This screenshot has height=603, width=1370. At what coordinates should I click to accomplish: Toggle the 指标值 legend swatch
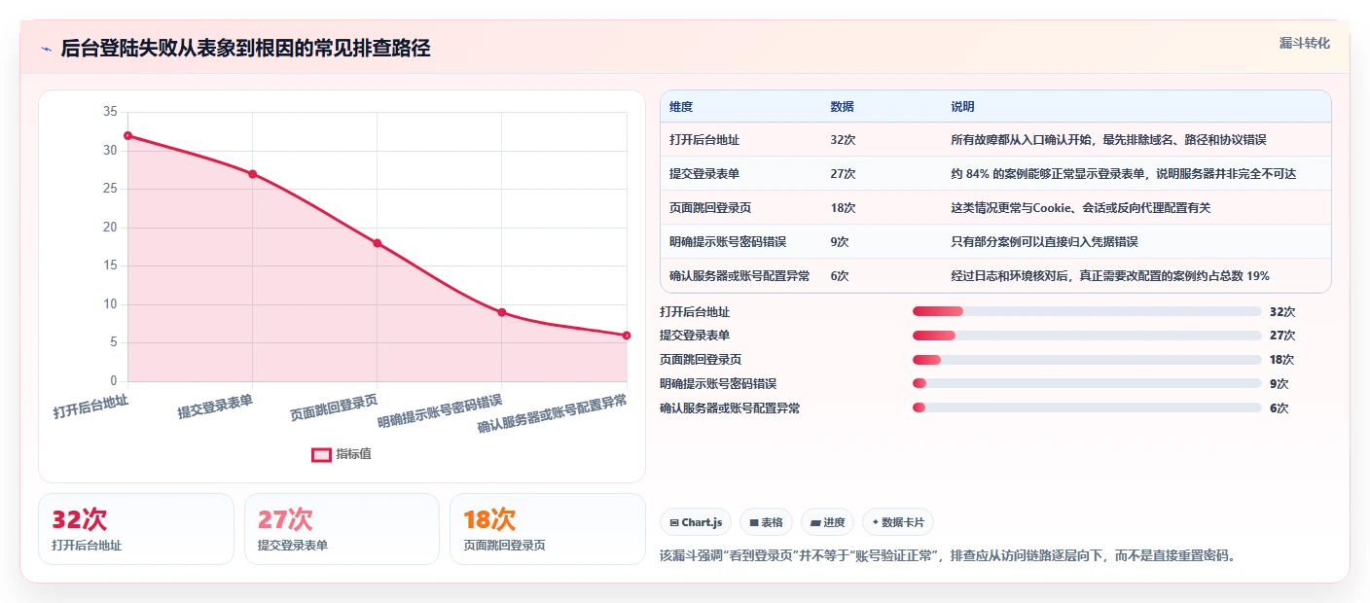(321, 454)
